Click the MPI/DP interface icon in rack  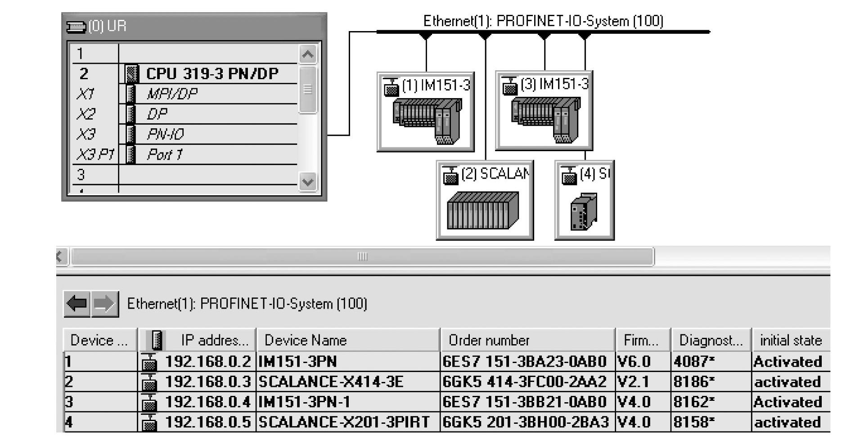[131, 94]
